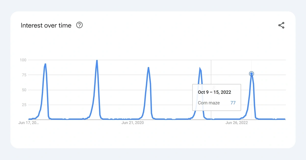306x160 pixels.
Task: Click the first peak of the blue line
Action: (45, 64)
